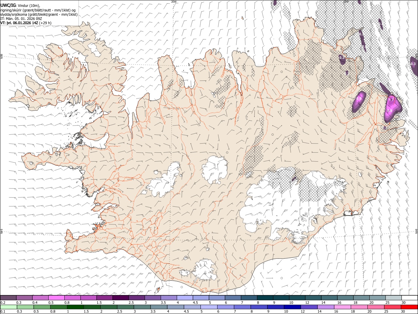Pick the snow legend swatch between 0.5 and 0.8

56,298
